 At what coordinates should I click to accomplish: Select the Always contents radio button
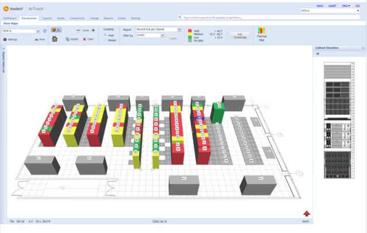pyautogui.click(x=105, y=40)
